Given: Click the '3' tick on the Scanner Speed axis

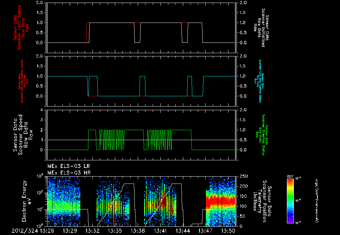Looking at the screenshot, I should 42,120.
